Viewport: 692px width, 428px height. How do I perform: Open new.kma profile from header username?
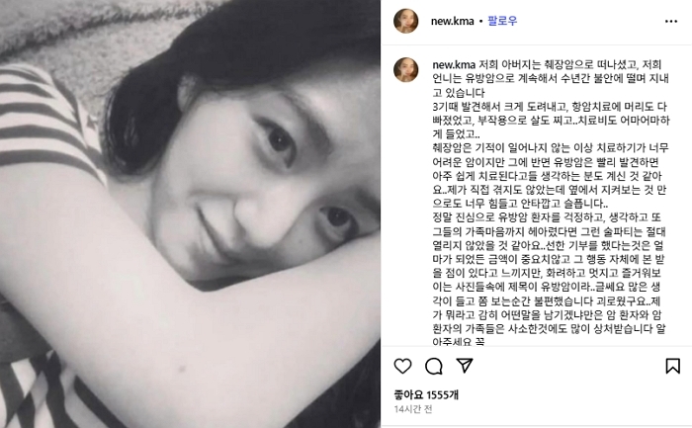click(453, 21)
